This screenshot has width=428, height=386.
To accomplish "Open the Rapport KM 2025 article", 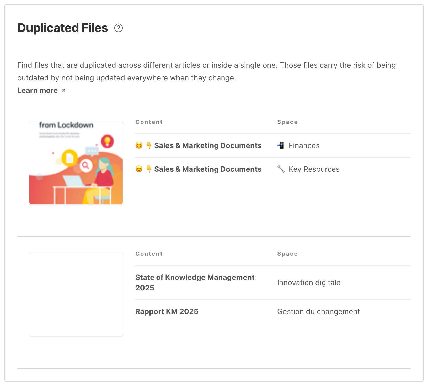I will tap(167, 311).
